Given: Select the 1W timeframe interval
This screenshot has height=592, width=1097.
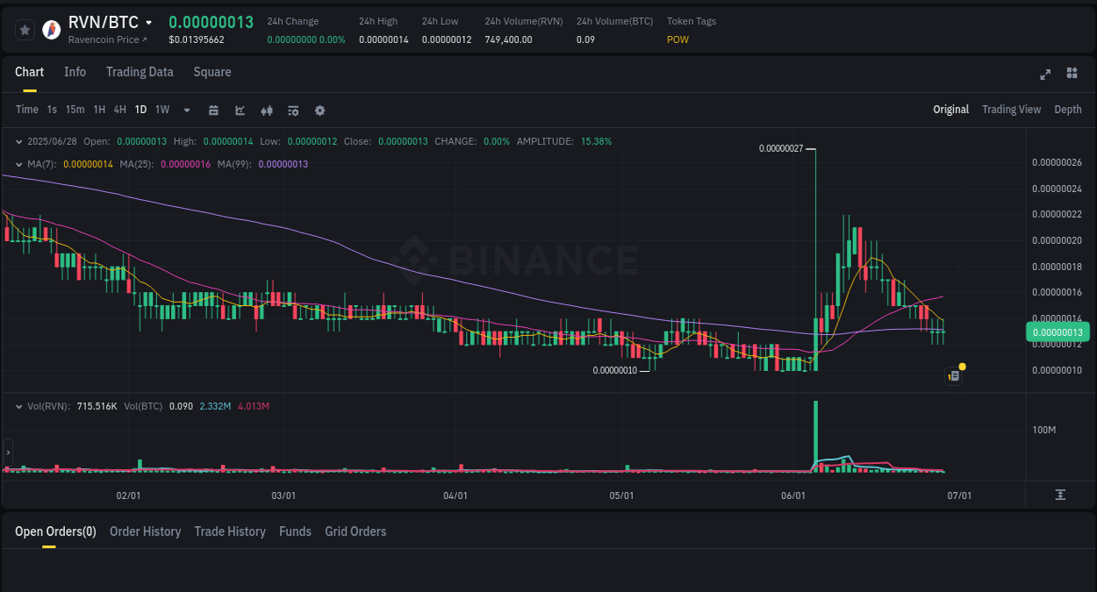Looking at the screenshot, I should pos(161,110).
